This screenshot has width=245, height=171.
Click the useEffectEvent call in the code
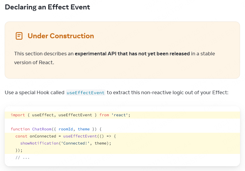click(x=80, y=136)
